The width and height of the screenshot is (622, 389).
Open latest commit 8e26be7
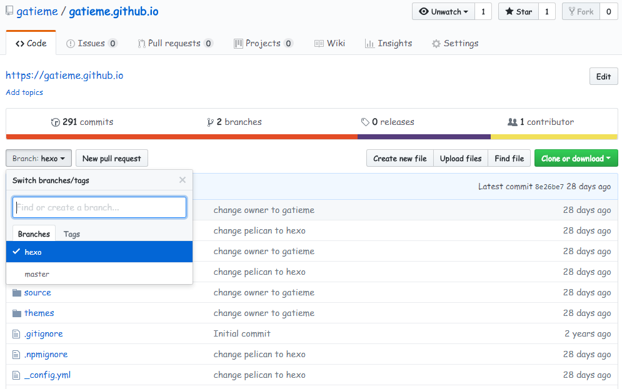(549, 187)
